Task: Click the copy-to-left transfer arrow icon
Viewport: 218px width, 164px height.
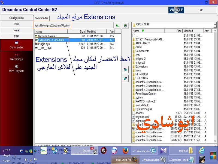Action: (x=125, y=78)
